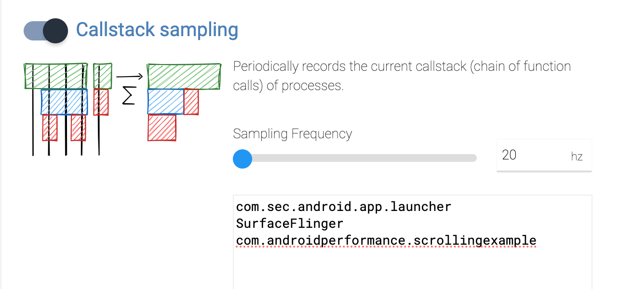Click the Callstack sampling heading text
This screenshot has height=289, width=619.
pos(157,30)
